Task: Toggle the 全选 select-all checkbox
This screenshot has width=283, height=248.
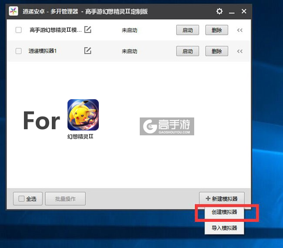Action: click(21, 199)
